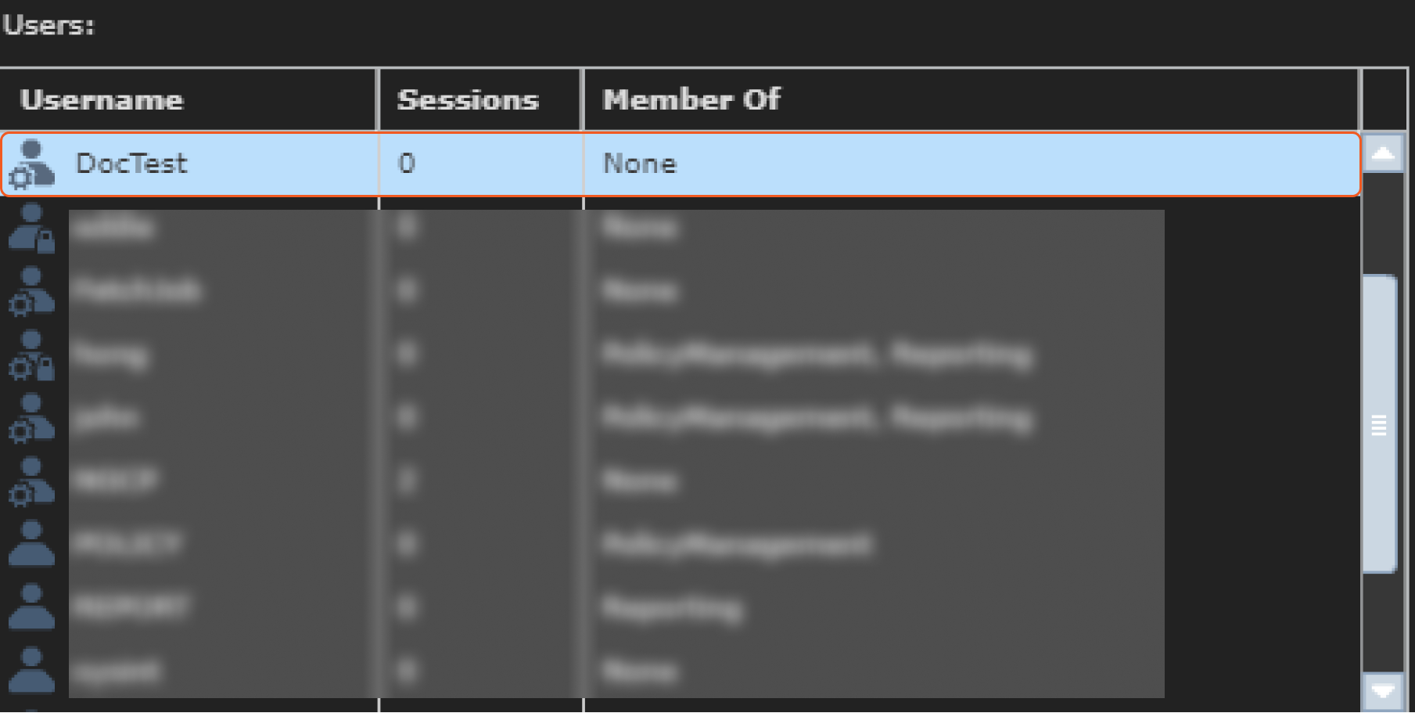1415x713 pixels.
Task: Click the gear user icon directly below DocTest's locked neighbor
Action: [x=32, y=292]
